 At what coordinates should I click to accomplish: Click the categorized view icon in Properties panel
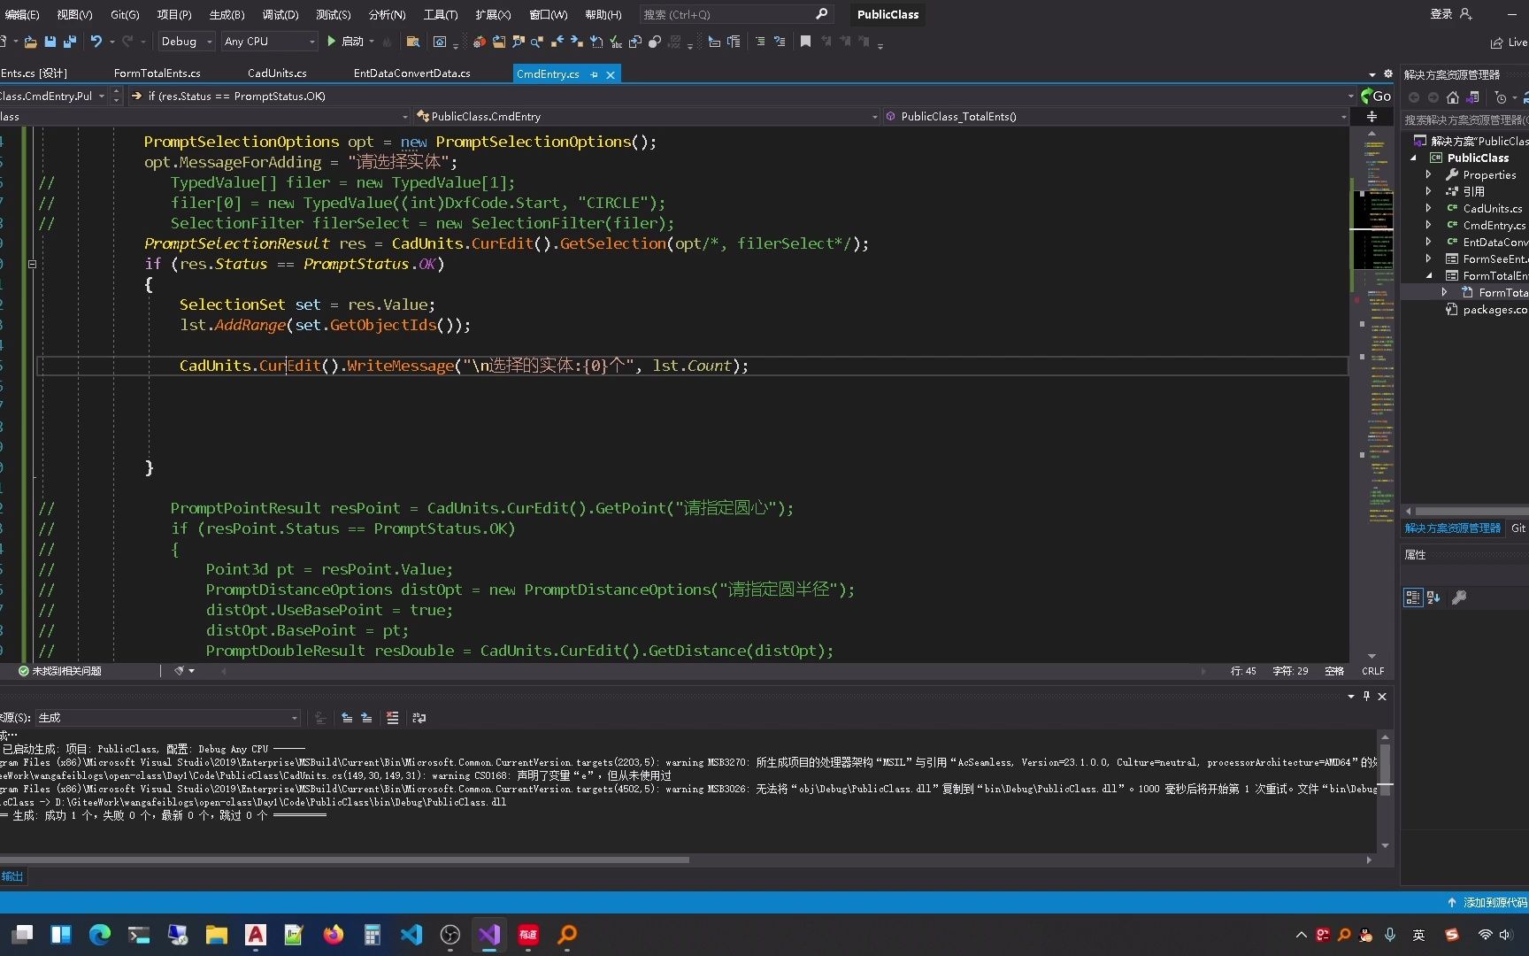point(1412,597)
